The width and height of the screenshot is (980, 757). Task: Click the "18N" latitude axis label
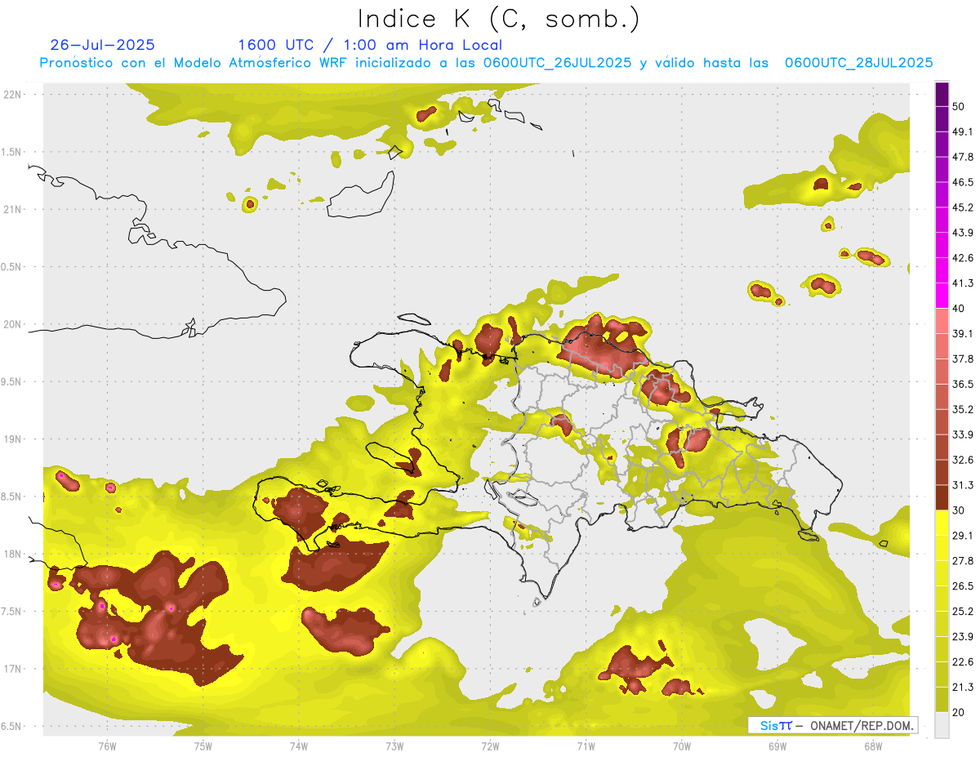tap(13, 554)
